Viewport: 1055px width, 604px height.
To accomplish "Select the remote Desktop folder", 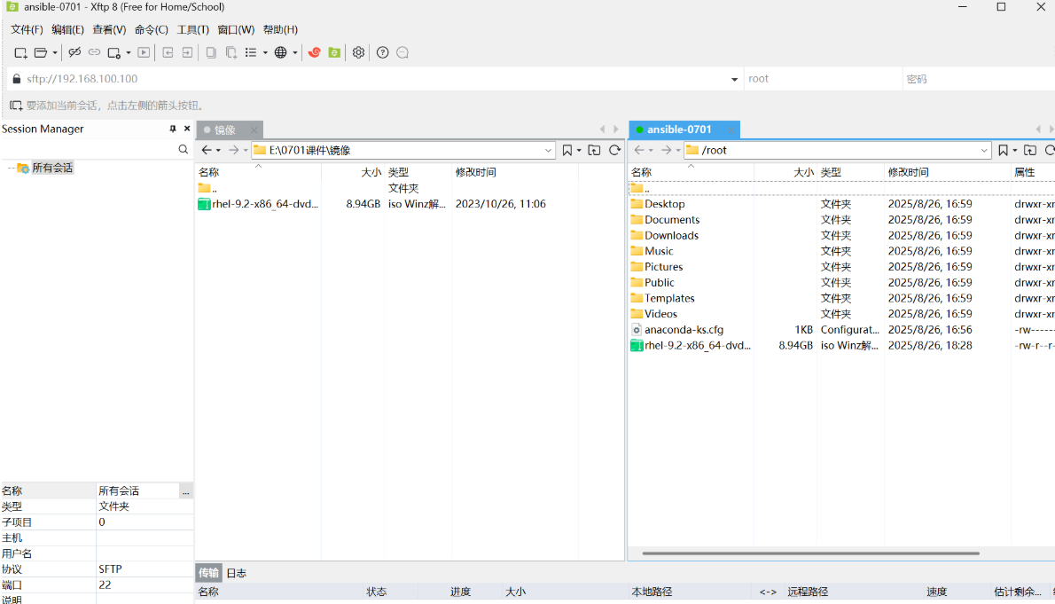I will click(658, 204).
